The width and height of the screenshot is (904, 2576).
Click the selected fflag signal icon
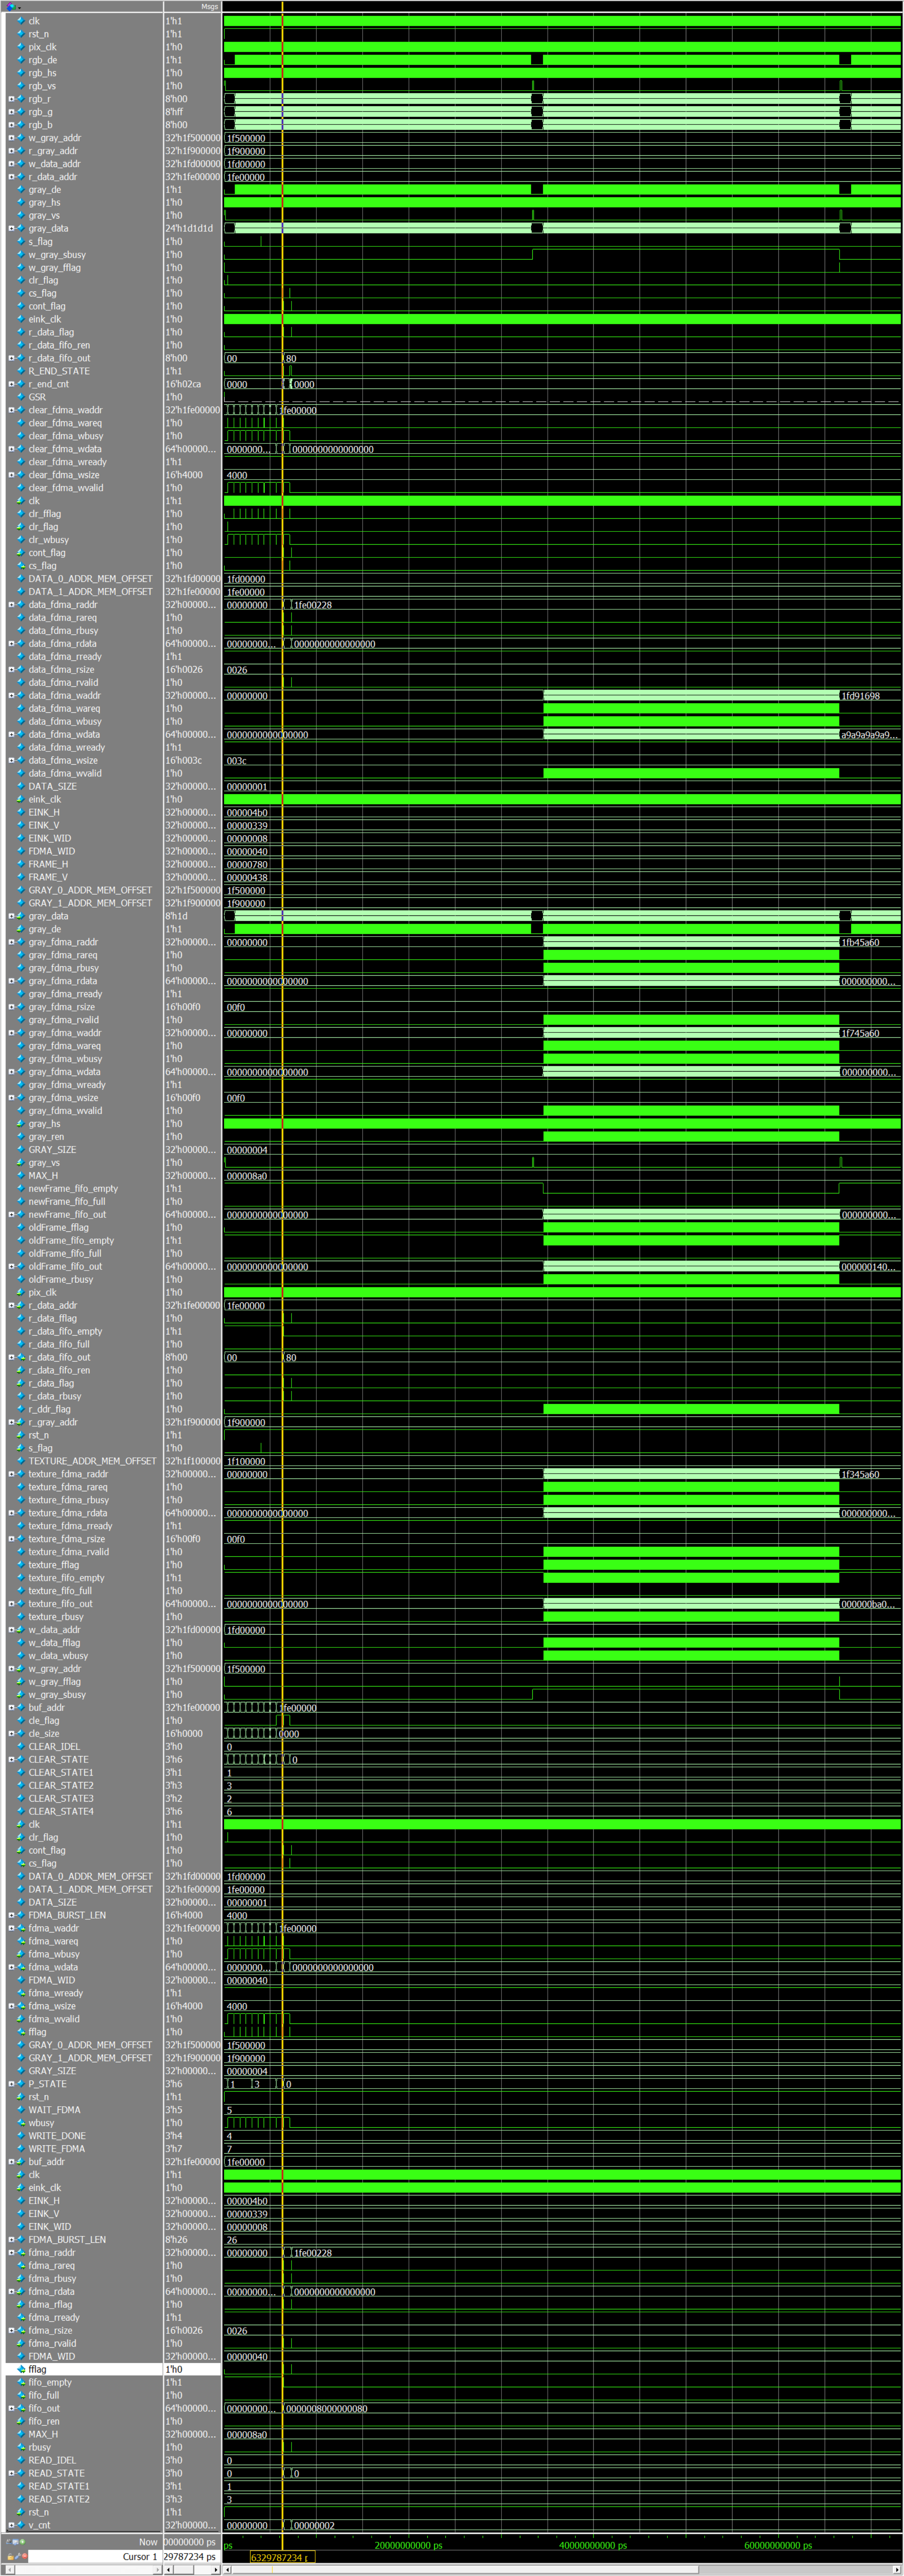tap(21, 2369)
